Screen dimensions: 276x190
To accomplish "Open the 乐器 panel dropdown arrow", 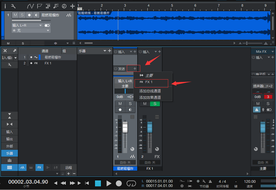I will point(110,51).
